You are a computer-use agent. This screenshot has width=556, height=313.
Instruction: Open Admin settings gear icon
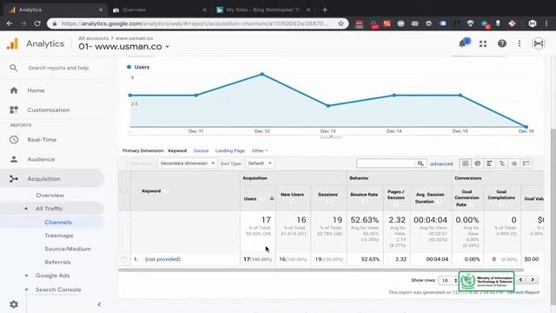(x=14, y=304)
